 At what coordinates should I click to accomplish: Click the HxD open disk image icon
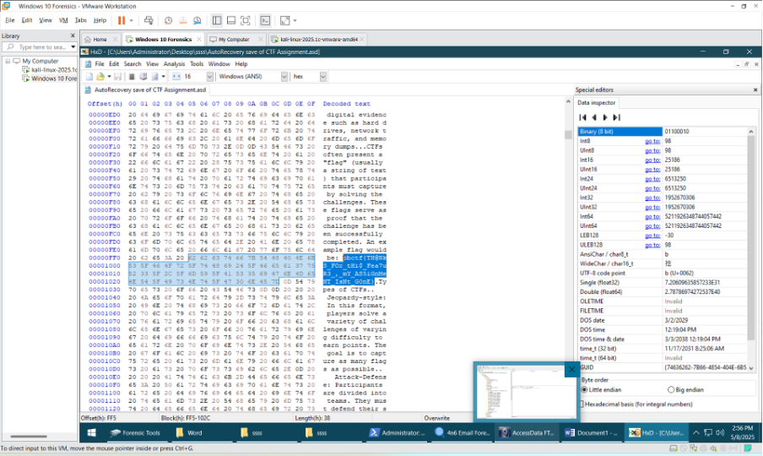pyautogui.click(x=154, y=76)
